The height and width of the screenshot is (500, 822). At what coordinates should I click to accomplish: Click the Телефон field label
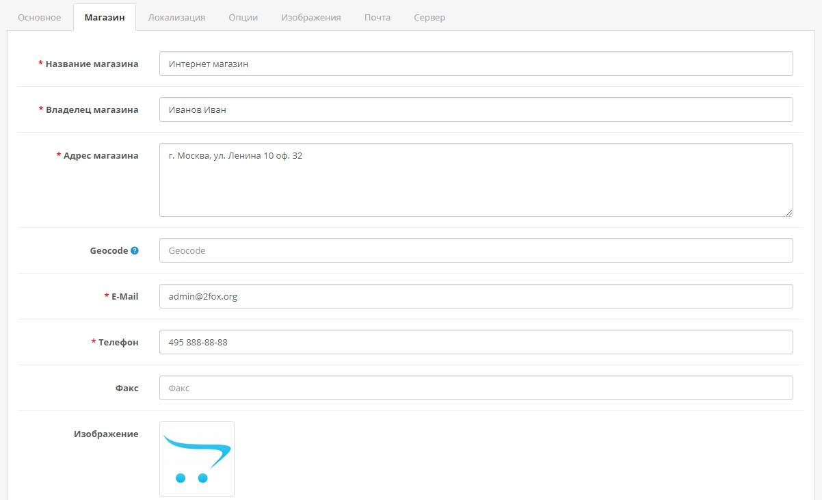point(118,342)
